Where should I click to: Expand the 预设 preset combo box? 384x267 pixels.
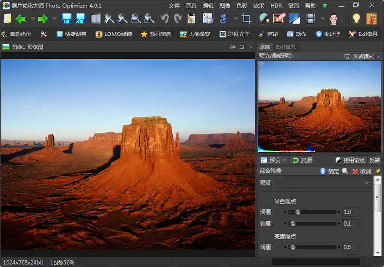(x=327, y=183)
